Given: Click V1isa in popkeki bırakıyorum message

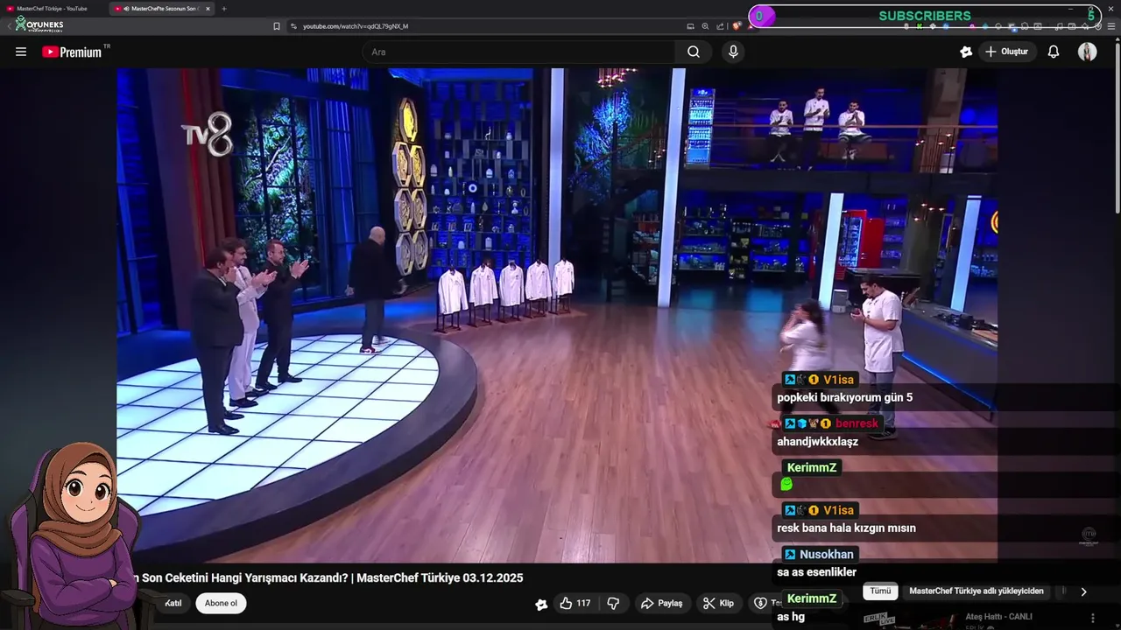Looking at the screenshot, I should coord(838,380).
